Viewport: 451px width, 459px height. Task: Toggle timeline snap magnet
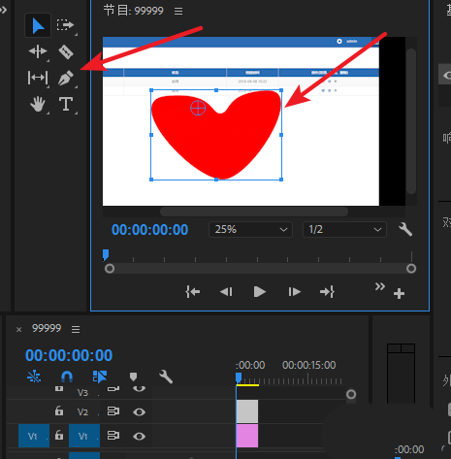pyautogui.click(x=67, y=377)
